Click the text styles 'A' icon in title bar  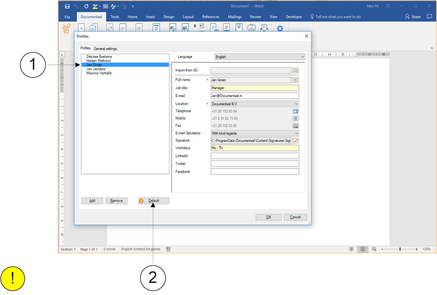(113, 6)
